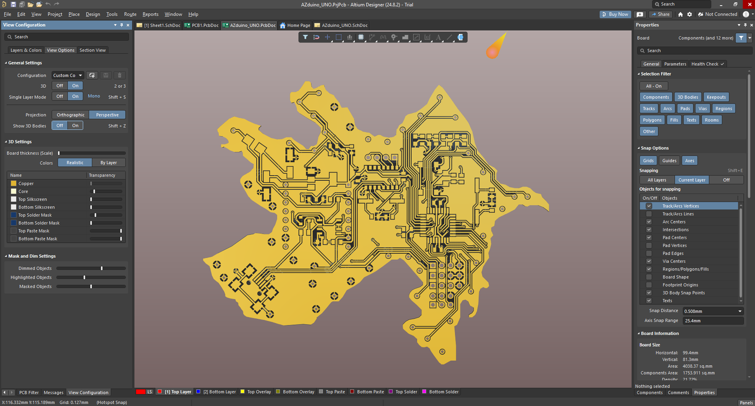Open the Snap Distance dropdown

point(740,311)
